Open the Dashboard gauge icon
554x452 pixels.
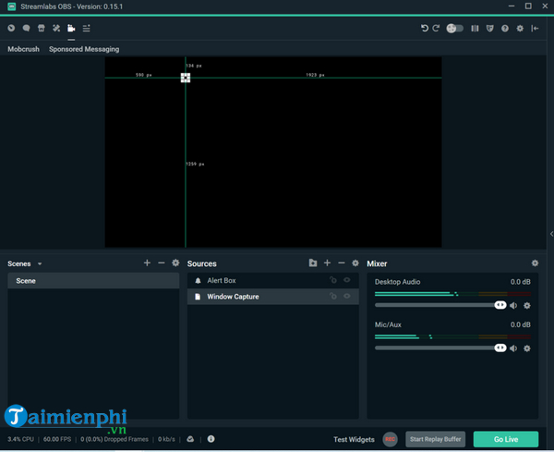(11, 28)
